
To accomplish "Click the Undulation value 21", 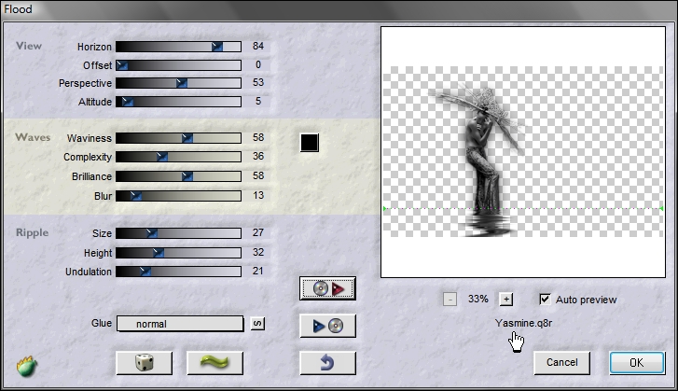I will click(258, 271).
